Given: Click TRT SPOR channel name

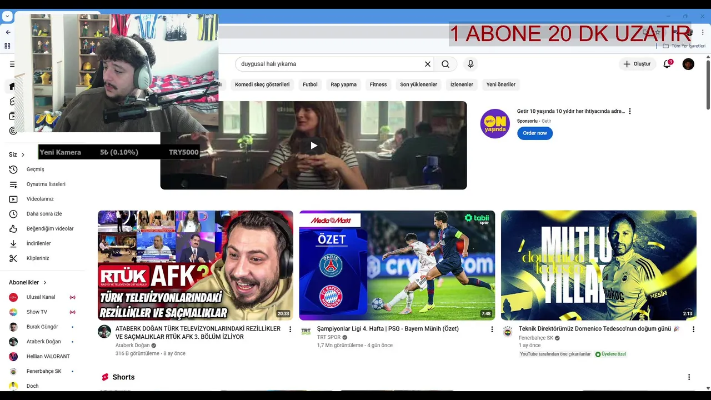Looking at the screenshot, I should click(329, 338).
